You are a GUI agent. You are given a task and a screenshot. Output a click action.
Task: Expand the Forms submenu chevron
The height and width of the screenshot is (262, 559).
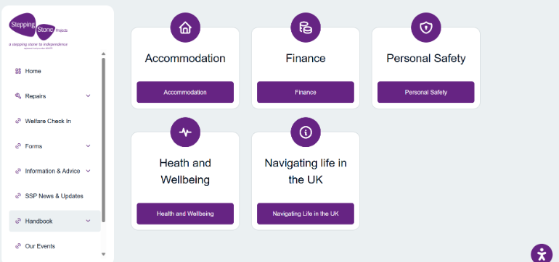pyautogui.click(x=89, y=146)
